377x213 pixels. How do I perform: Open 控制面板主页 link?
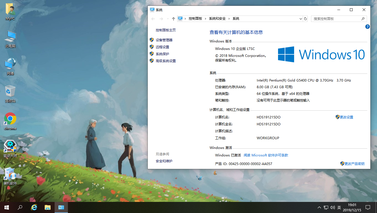click(x=166, y=30)
